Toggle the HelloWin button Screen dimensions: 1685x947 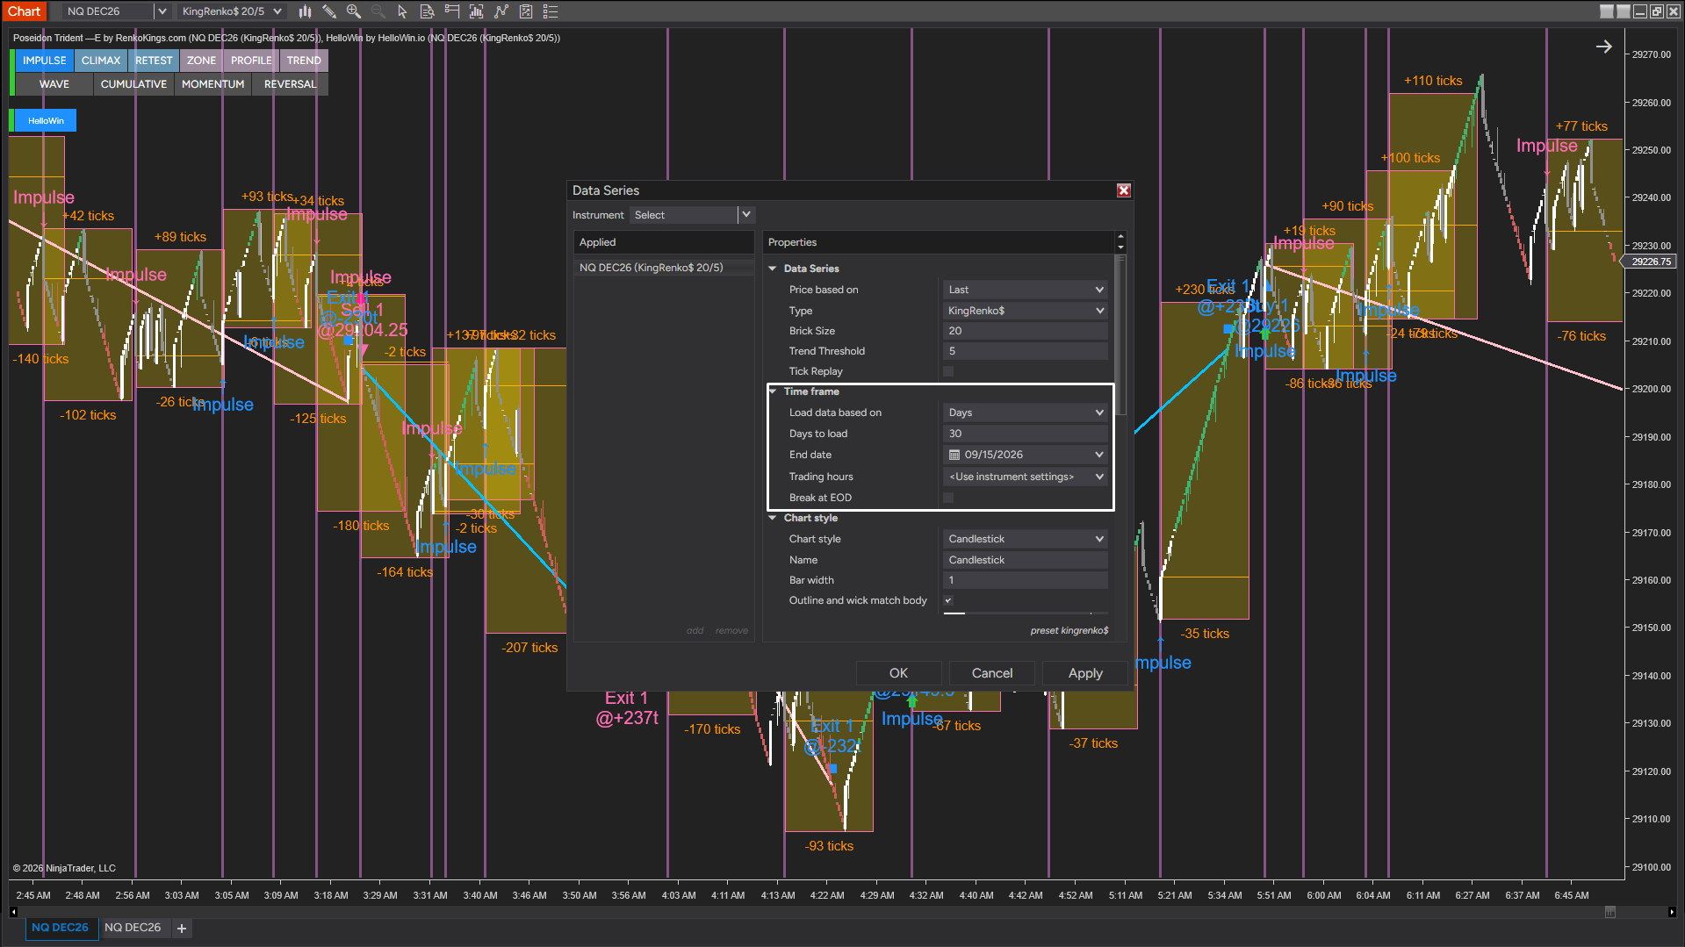click(x=46, y=120)
